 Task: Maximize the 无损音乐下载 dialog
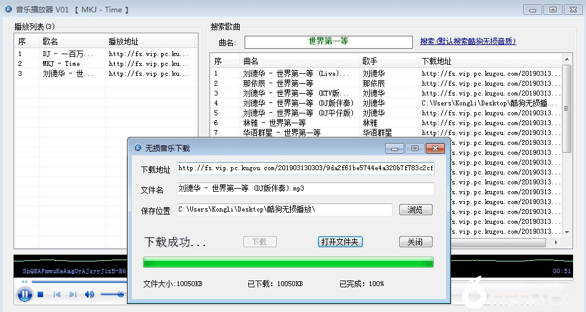pos(415,149)
